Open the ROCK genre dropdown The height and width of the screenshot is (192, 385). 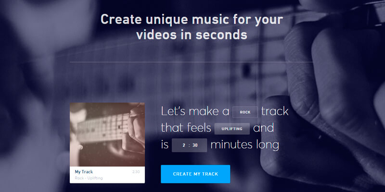click(x=245, y=112)
